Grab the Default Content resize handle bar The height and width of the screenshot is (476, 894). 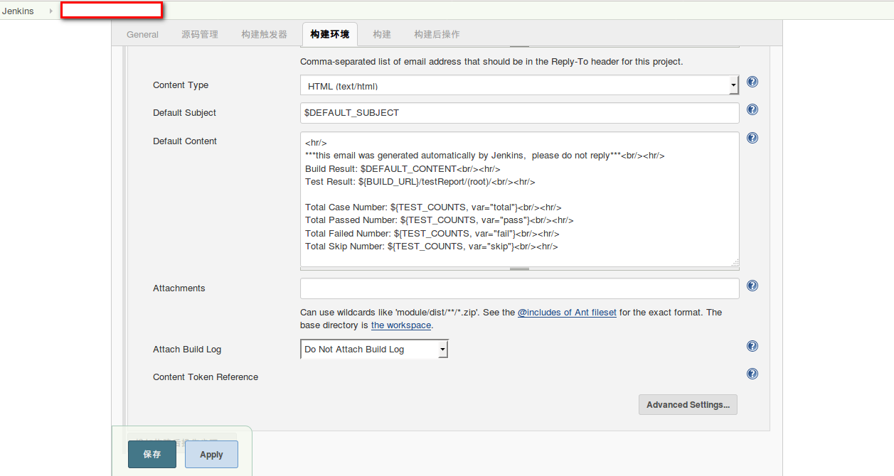click(519, 269)
